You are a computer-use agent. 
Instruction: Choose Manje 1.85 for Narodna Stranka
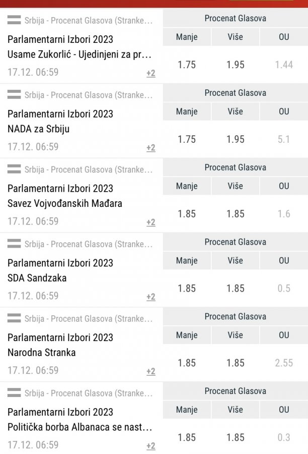point(187,363)
